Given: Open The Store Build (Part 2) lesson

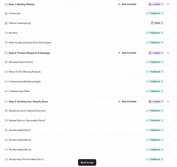Looking at the screenshot, I should (x=20, y=140).
